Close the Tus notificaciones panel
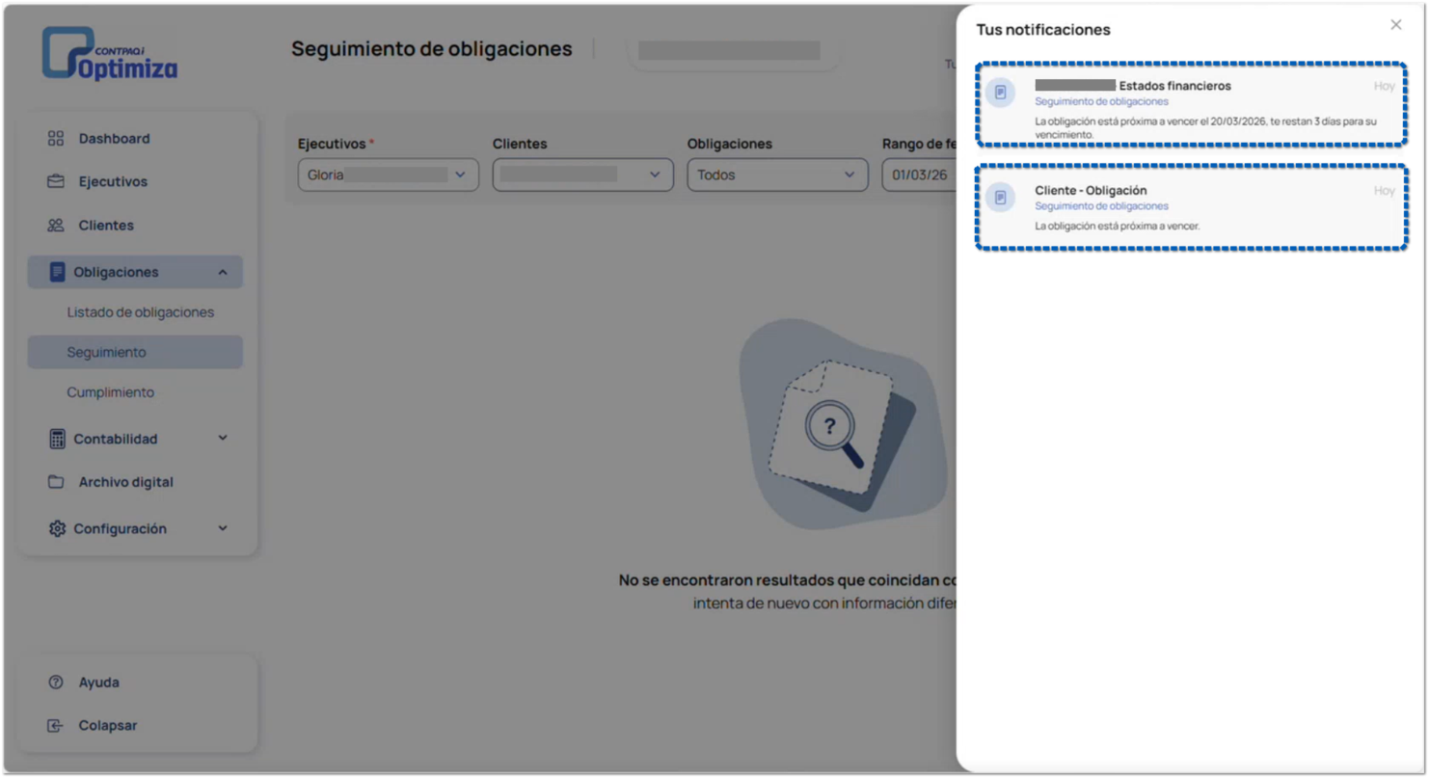Viewport: 1429px width, 778px height. pyautogui.click(x=1396, y=25)
